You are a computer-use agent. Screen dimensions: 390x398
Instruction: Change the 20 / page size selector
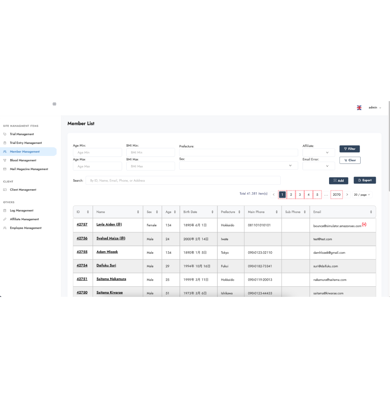(x=362, y=195)
